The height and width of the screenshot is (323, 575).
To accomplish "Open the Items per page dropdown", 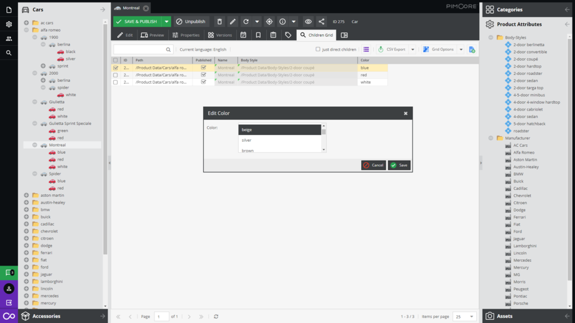I will (x=464, y=317).
